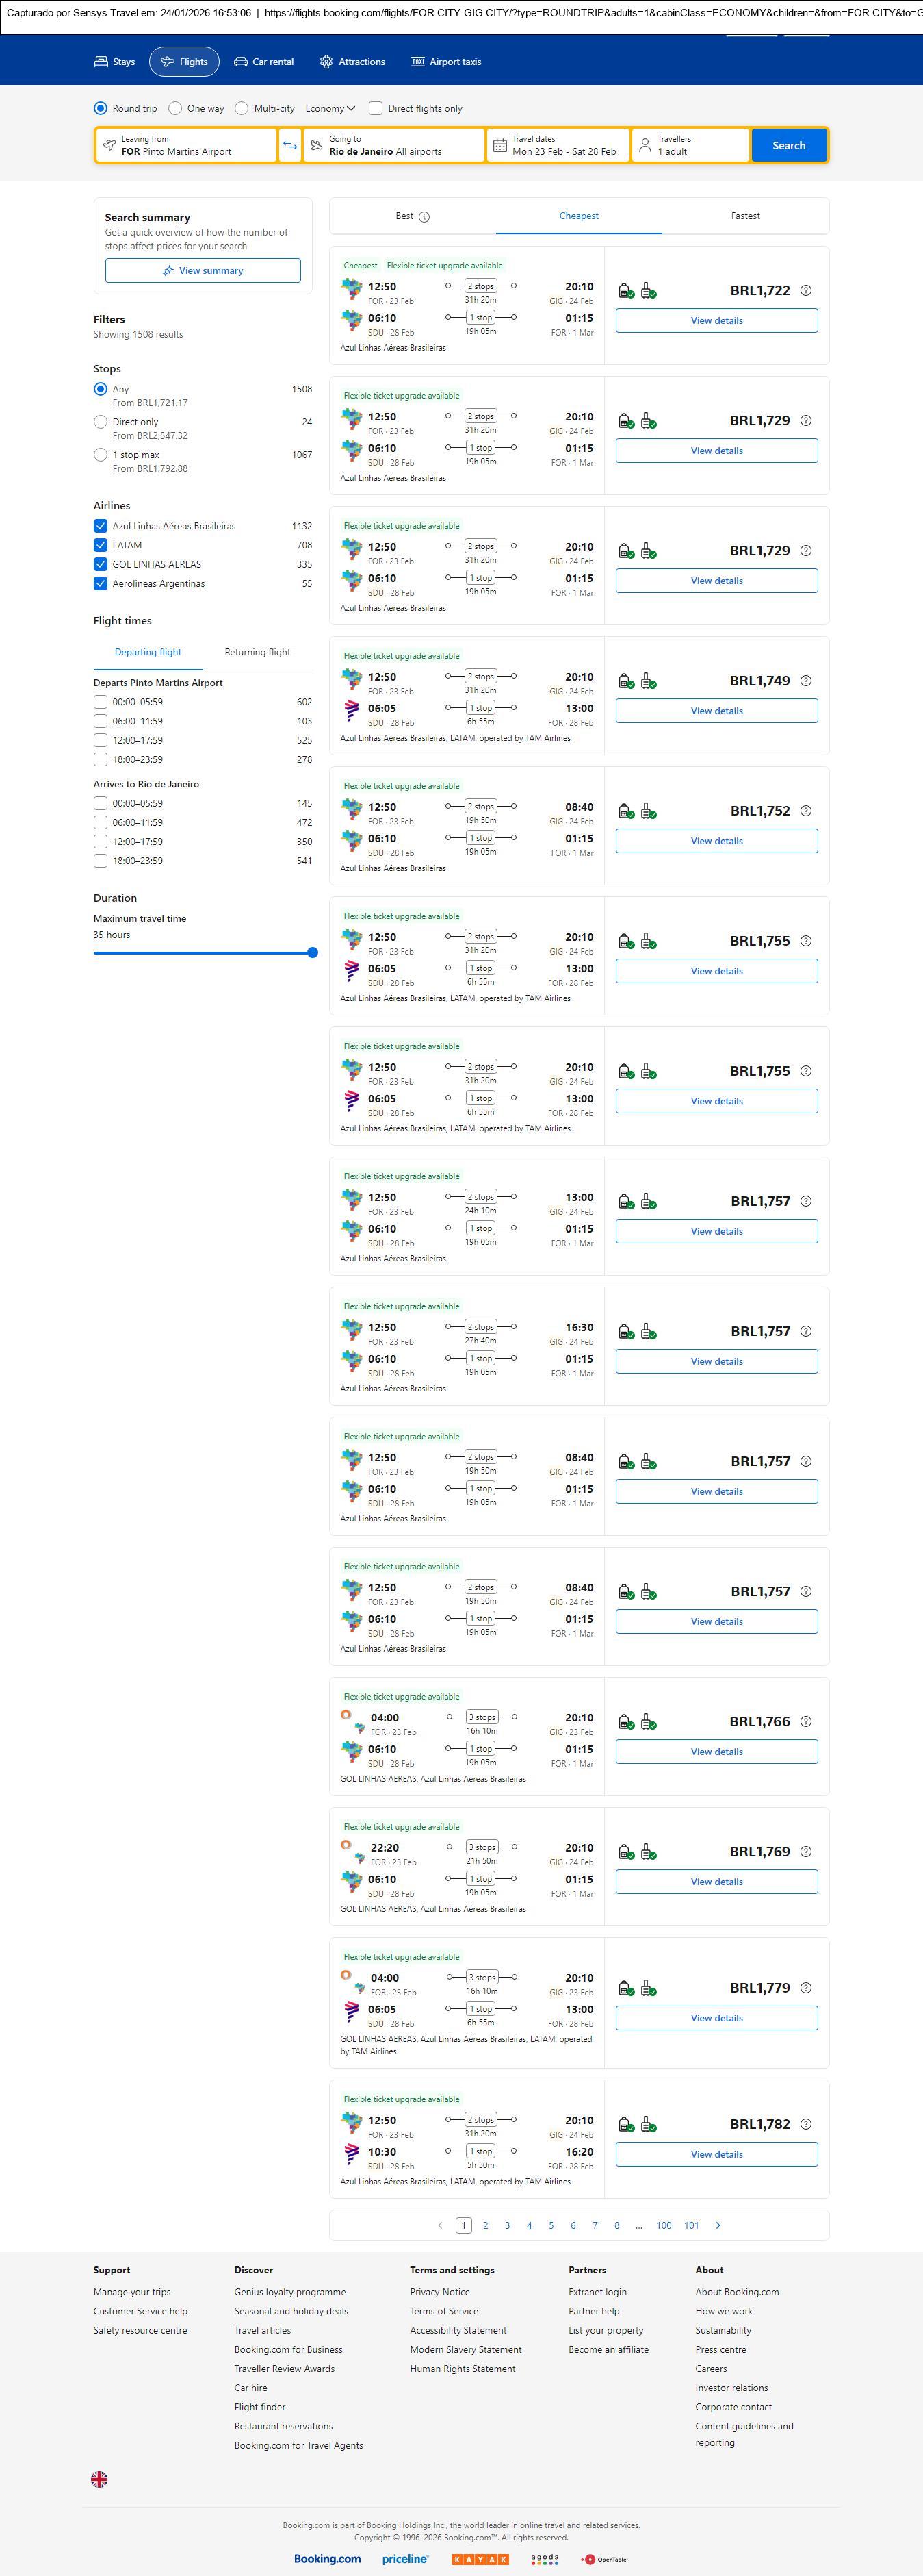Viewport: 923px width, 2576px height.
Task: Open the Economy cabin class dropdown
Action: [330, 108]
